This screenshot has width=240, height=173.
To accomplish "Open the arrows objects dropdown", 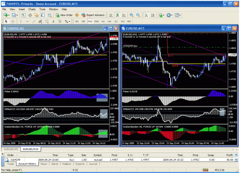I will coord(67,21).
